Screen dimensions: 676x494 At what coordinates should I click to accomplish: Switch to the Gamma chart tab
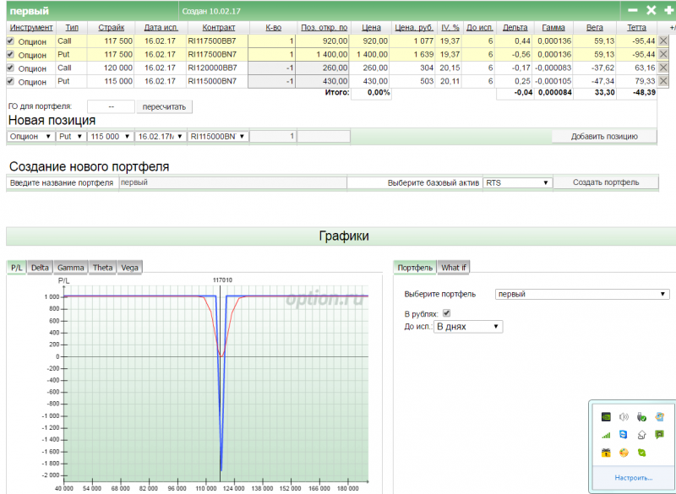[70, 267]
